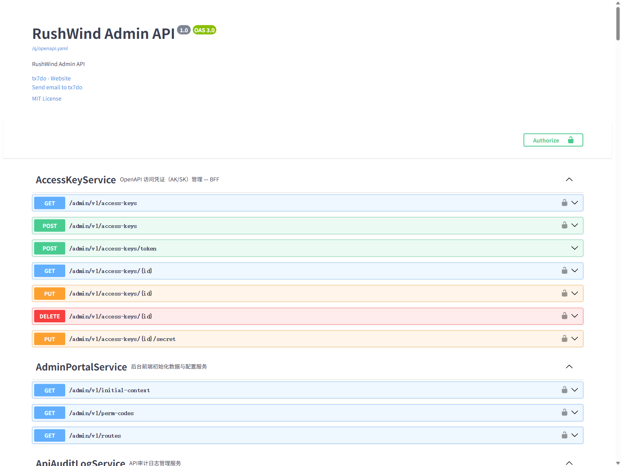Click lock icon on GET perm-codes row
Viewport: 621px width, 466px height.
[564, 412]
